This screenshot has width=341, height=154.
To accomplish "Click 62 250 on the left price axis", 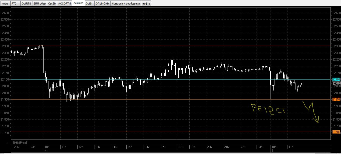I will (x=4, y=59).
